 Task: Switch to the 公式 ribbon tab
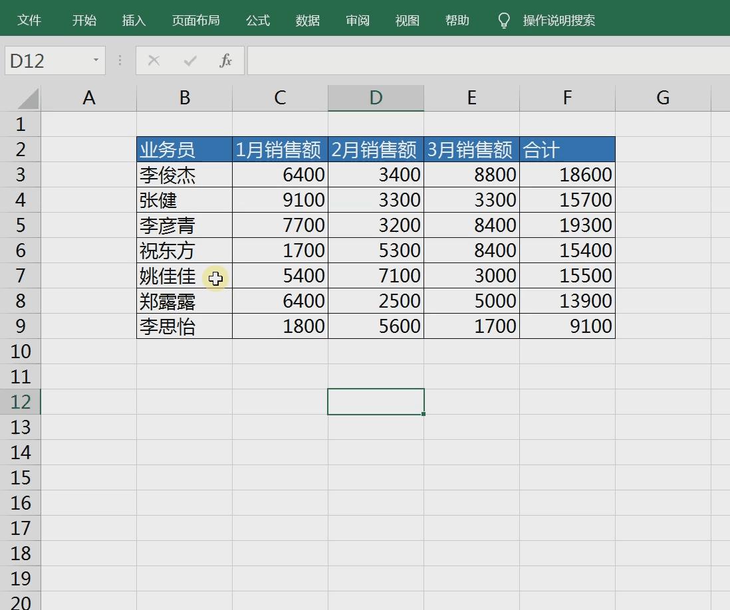point(257,20)
